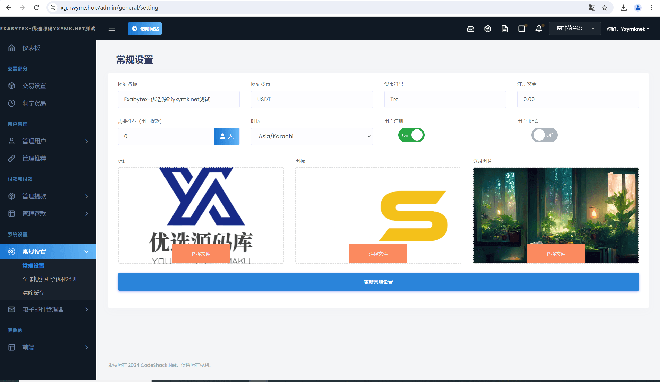Enable the 用户 KYC toggle
Screen dimensions: 660x382
click(544, 135)
